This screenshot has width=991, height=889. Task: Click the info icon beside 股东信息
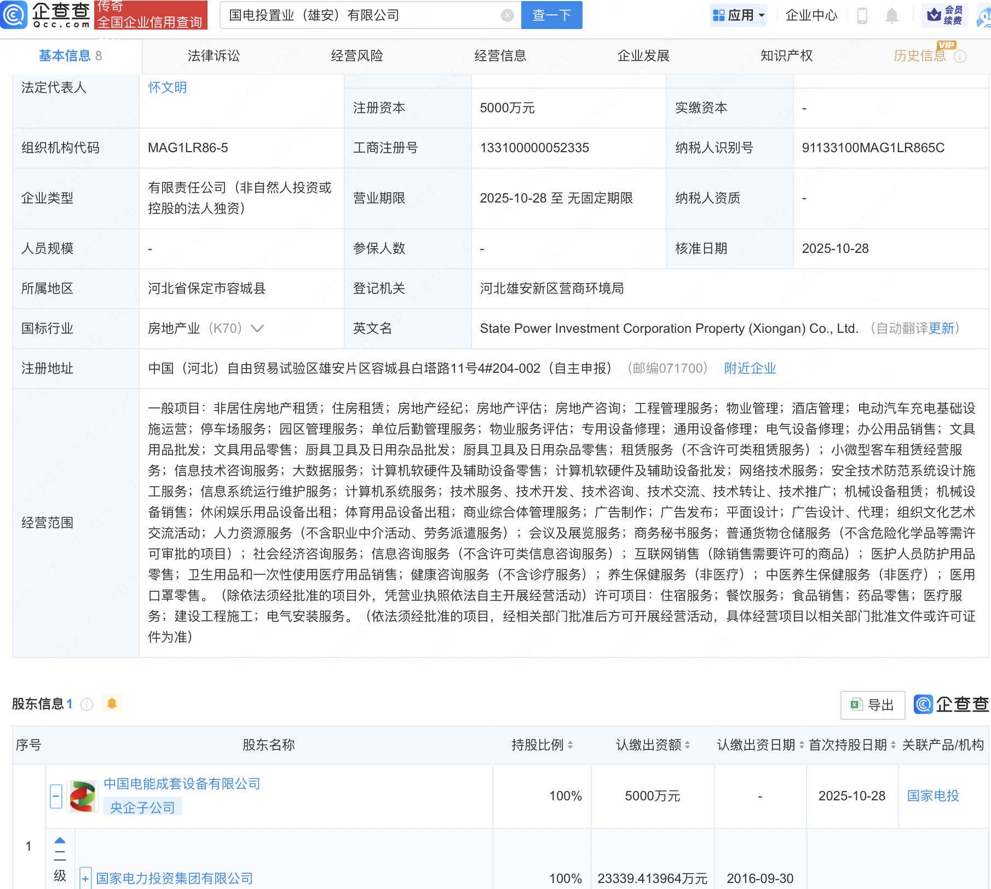(x=87, y=704)
